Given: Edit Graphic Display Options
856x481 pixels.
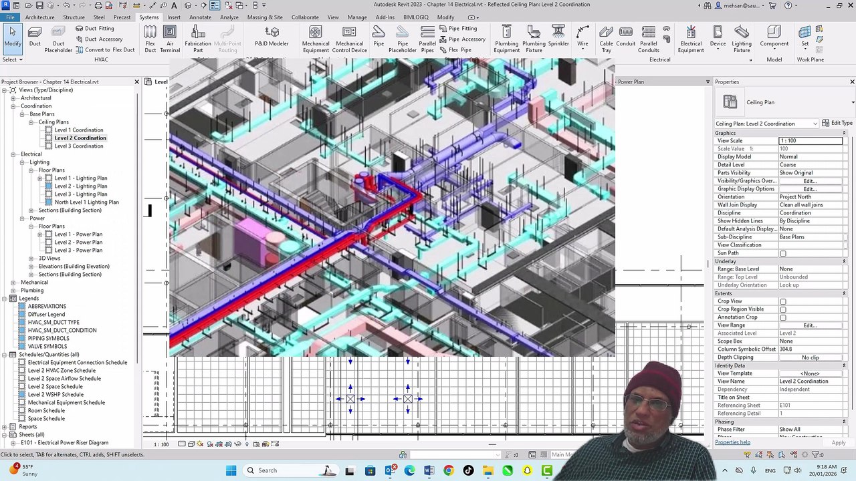Looking at the screenshot, I should click(810, 189).
